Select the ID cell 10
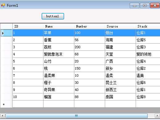160x120 pixels. tap(28, 97)
